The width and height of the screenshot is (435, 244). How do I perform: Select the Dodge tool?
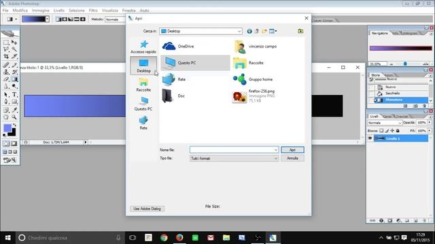[14, 86]
